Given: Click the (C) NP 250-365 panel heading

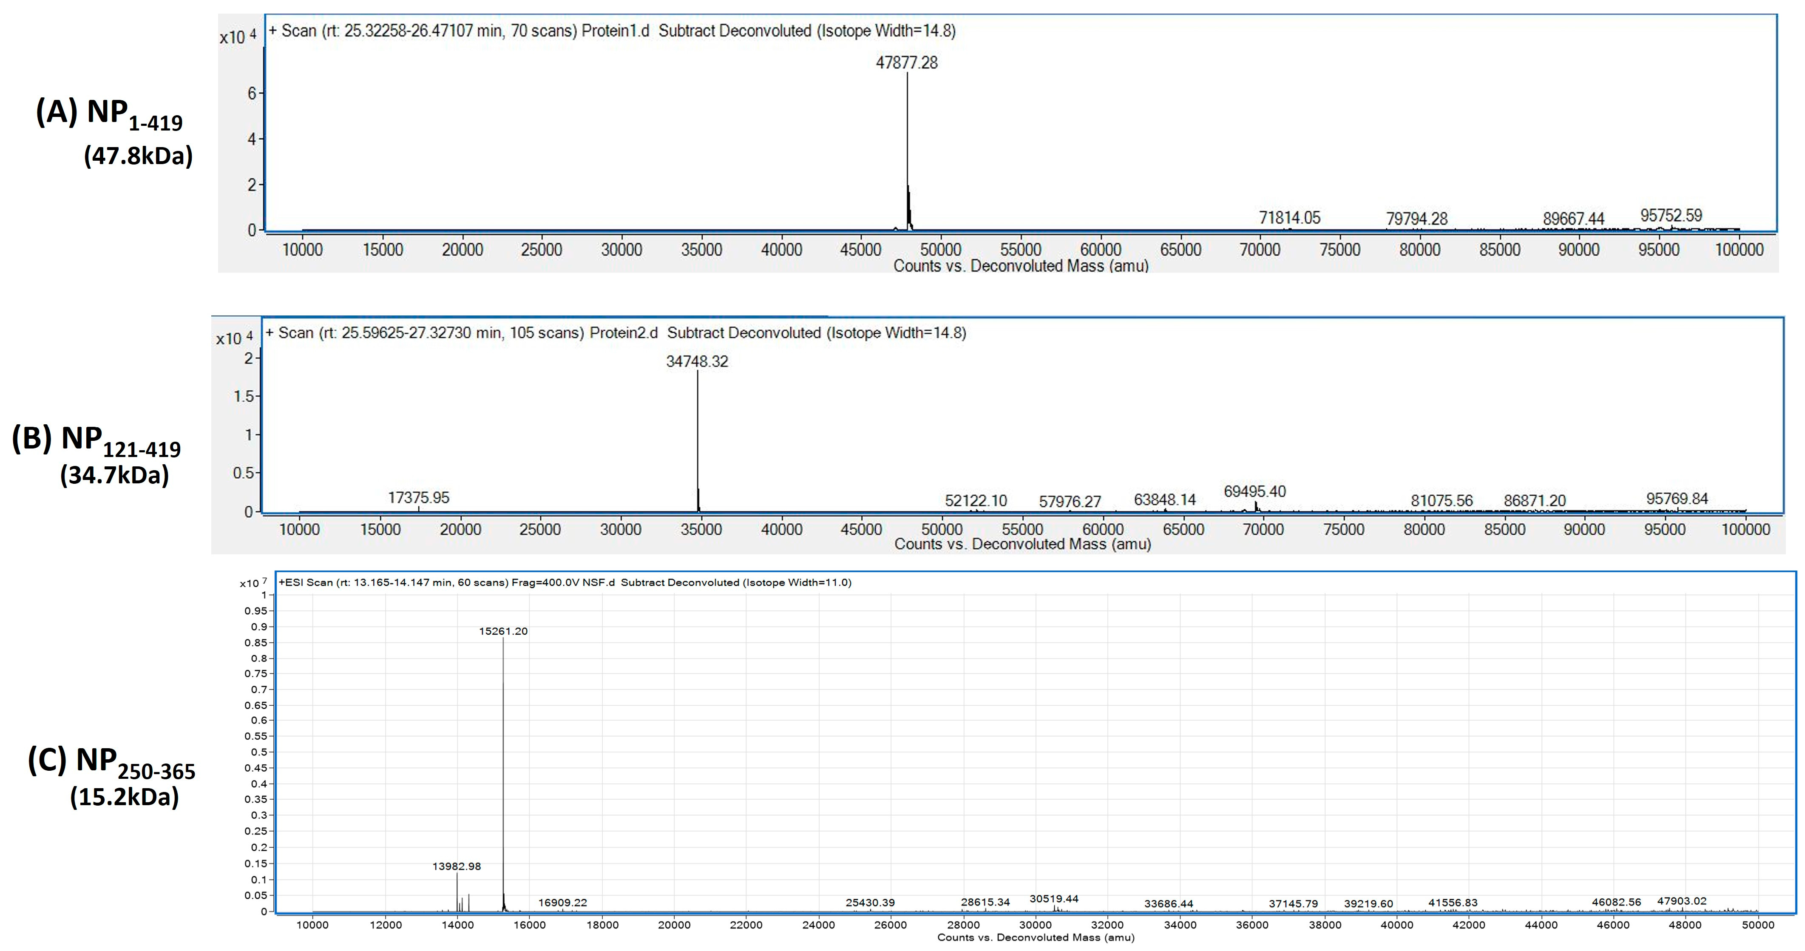Looking at the screenshot, I should click(111, 762).
